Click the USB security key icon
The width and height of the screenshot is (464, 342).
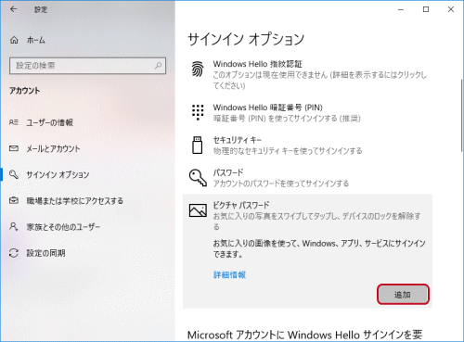[x=198, y=145]
